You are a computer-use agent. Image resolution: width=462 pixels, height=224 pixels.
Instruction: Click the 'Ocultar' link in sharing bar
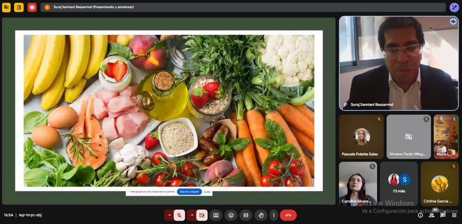207,192
